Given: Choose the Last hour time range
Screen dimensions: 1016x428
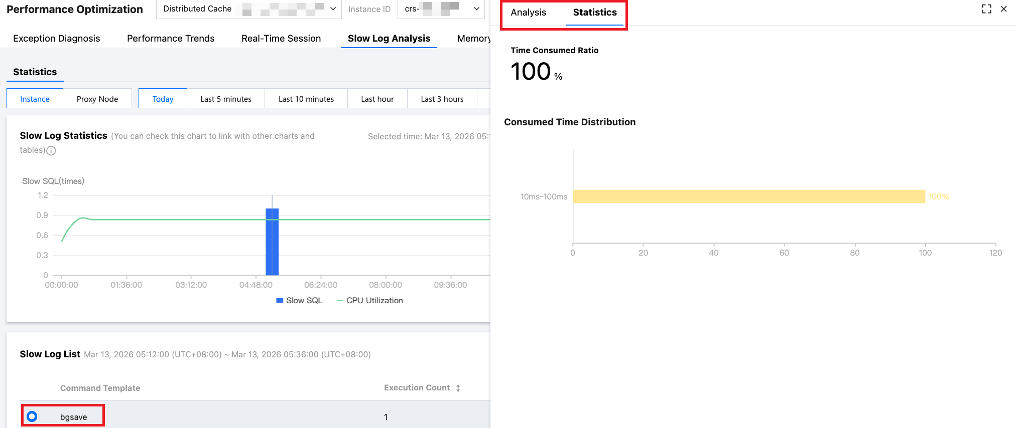Looking at the screenshot, I should (x=377, y=99).
